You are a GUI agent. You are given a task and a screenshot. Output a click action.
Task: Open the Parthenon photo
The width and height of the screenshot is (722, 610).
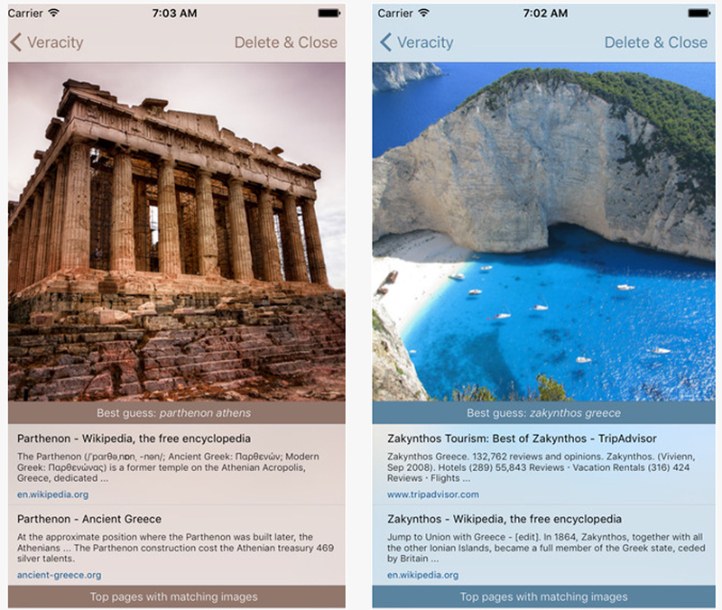[176, 232]
